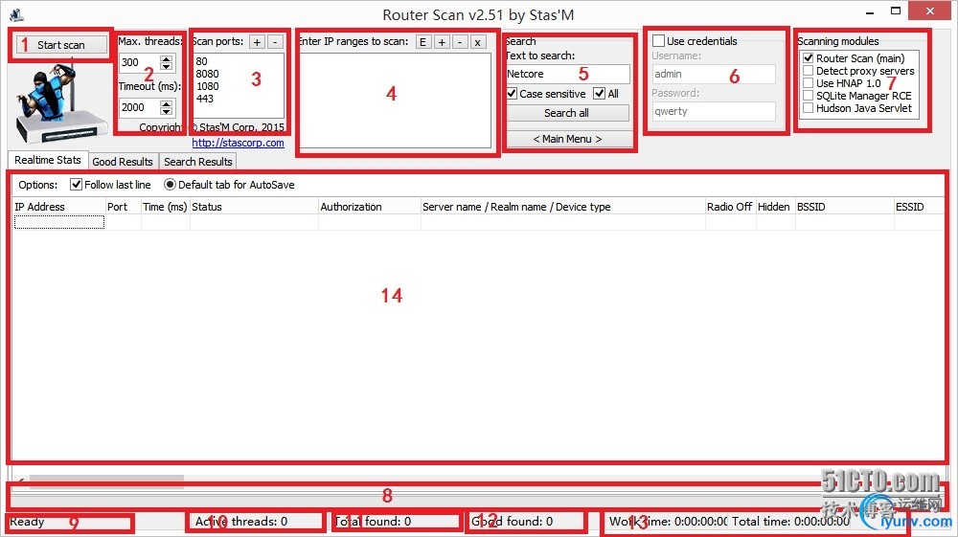This screenshot has height=537, width=958.
Task: Click the Ready status text
Action: (27, 522)
